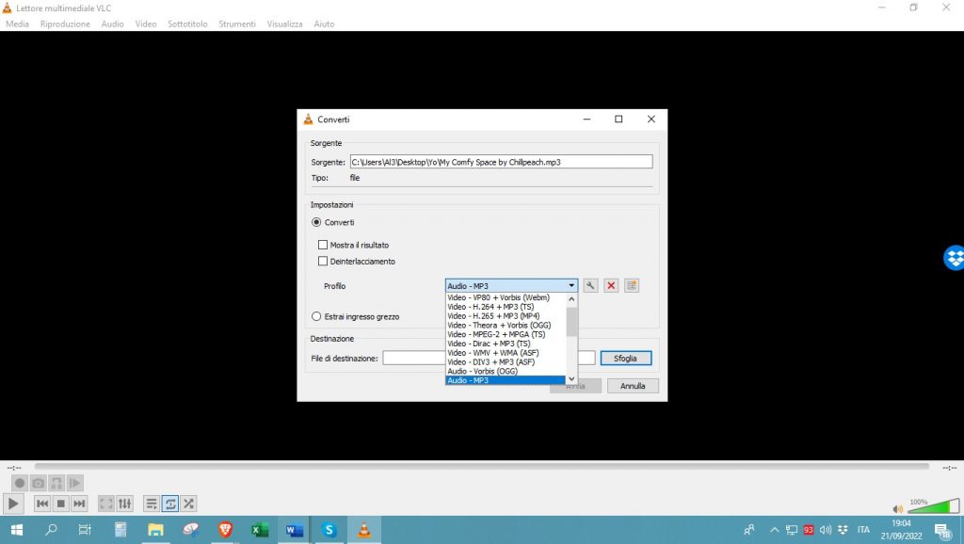
Task: Show the playlist via playlist icon
Action: [x=152, y=504]
